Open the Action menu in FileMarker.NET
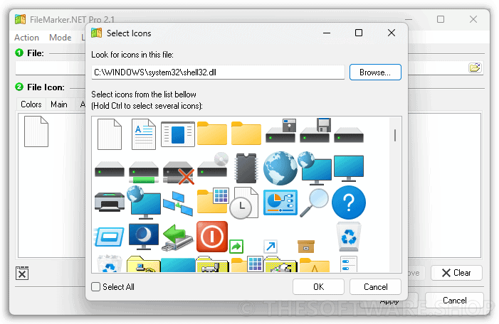The image size is (499, 324). point(26,38)
